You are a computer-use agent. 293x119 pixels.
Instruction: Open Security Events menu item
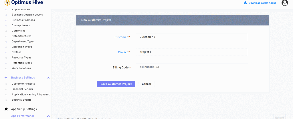(21, 100)
